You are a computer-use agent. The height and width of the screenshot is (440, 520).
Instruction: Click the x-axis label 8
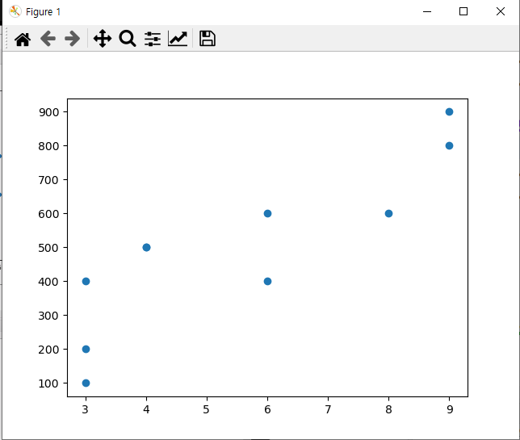click(388, 410)
